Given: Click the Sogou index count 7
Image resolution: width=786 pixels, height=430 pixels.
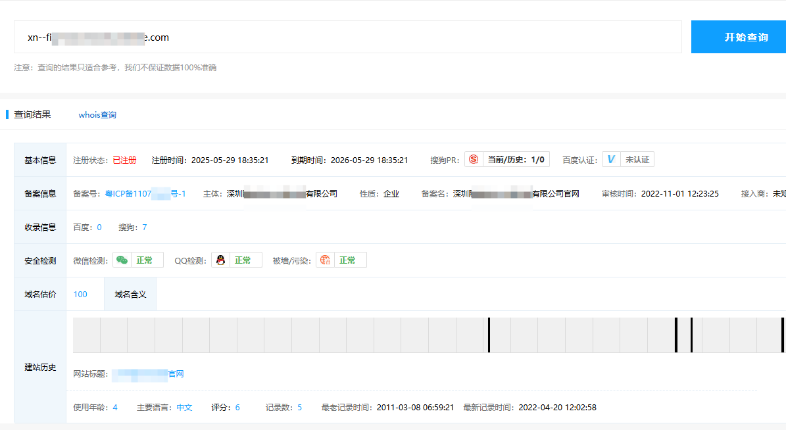Looking at the screenshot, I should coord(144,227).
